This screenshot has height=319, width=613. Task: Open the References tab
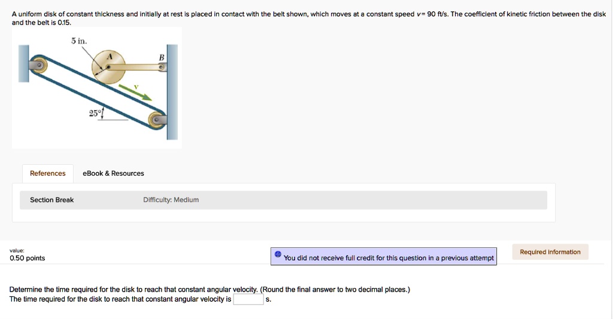tap(48, 173)
